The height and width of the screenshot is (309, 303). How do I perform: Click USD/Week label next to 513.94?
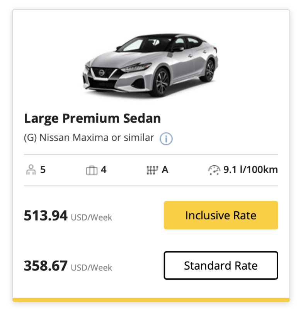(91, 217)
